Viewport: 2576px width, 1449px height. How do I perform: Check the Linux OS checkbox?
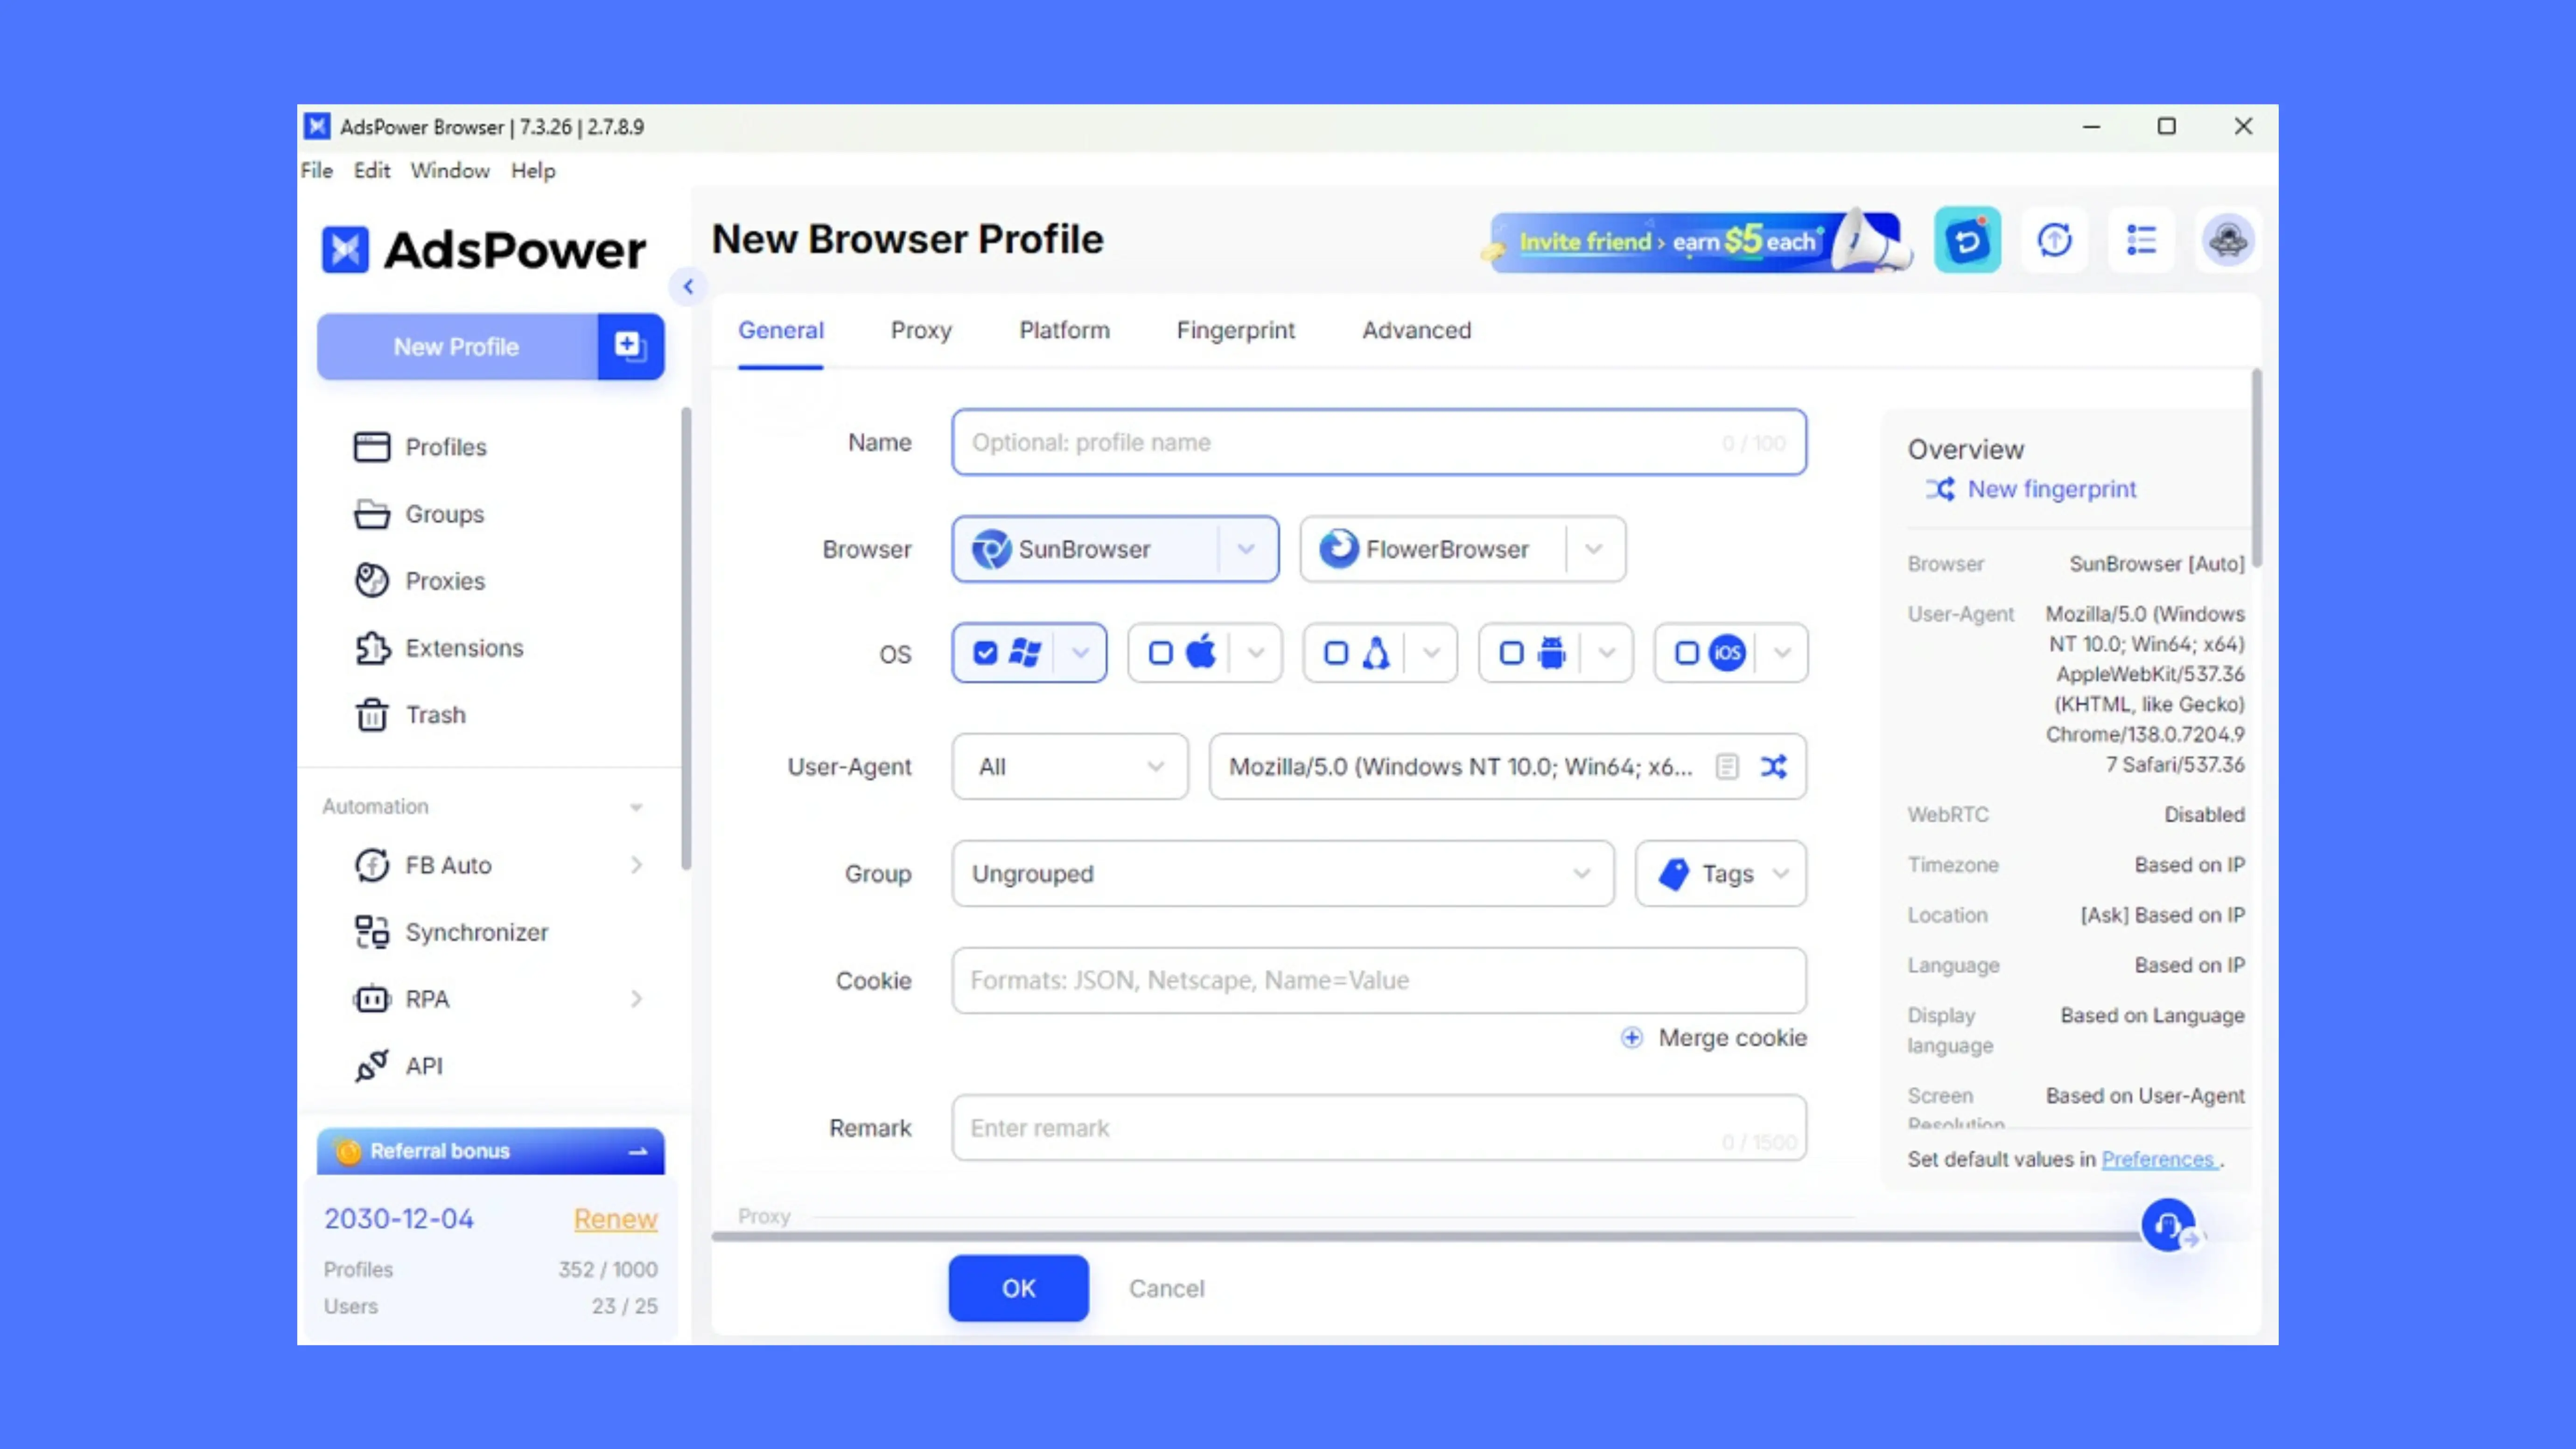(x=1335, y=653)
